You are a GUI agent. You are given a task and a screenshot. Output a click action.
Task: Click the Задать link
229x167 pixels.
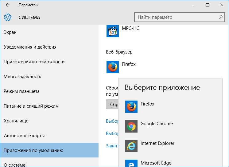(112, 146)
